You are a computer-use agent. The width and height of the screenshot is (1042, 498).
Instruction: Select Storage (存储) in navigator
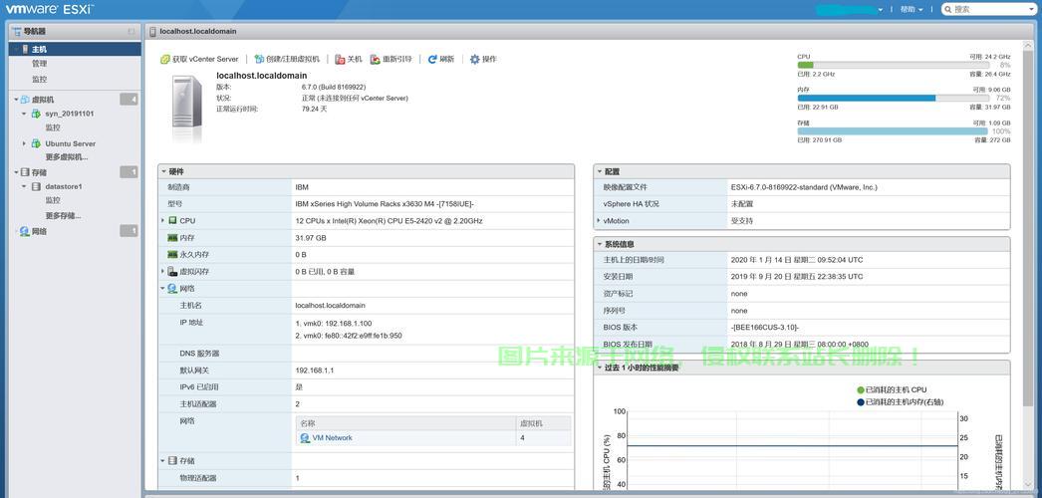pyautogui.click(x=39, y=172)
